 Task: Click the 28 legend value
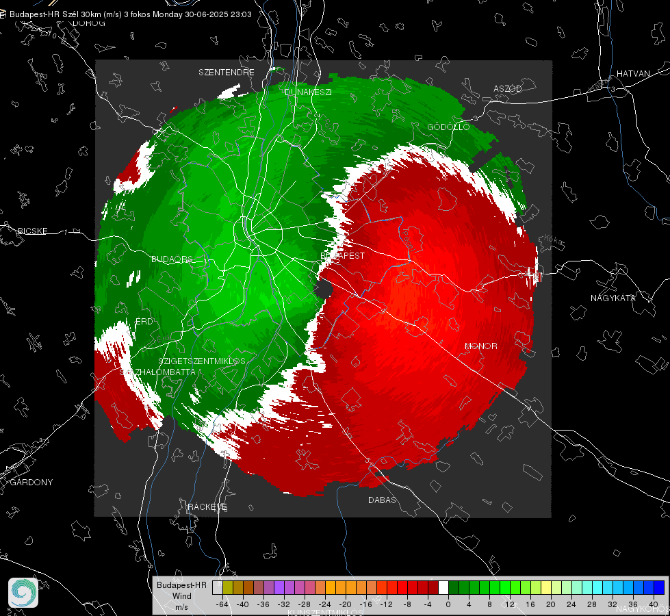pyautogui.click(x=591, y=604)
